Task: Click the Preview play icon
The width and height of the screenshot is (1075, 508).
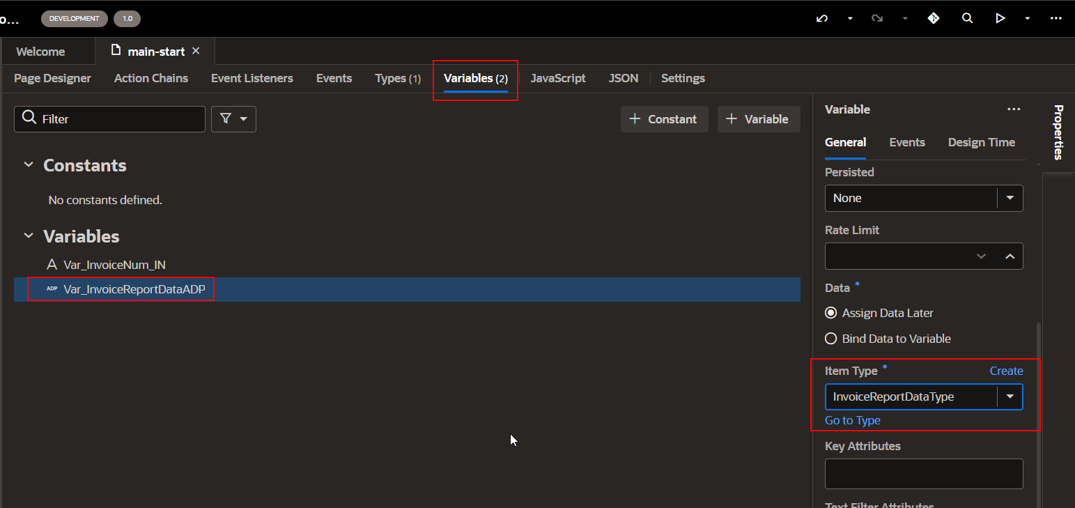Action: click(1000, 19)
